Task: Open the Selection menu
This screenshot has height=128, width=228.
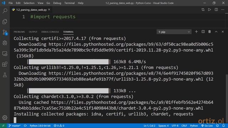Action: click(29, 3)
